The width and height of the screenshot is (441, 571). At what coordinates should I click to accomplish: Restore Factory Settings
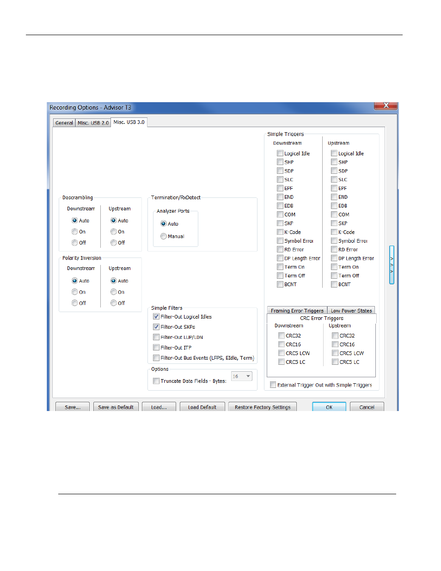click(263, 407)
